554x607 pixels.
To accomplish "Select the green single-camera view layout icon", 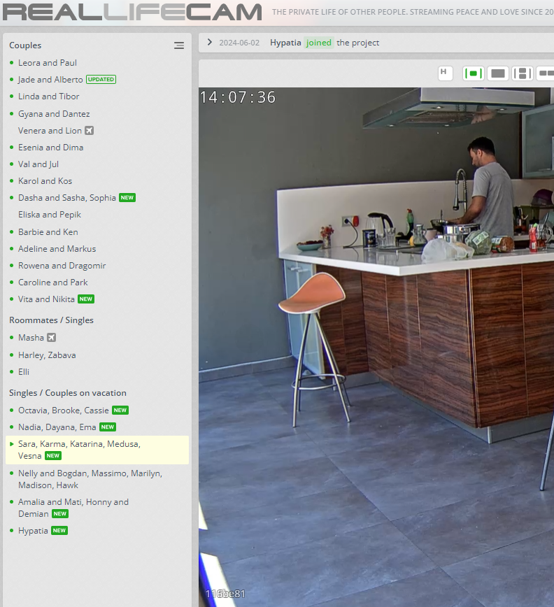I will click(x=474, y=73).
